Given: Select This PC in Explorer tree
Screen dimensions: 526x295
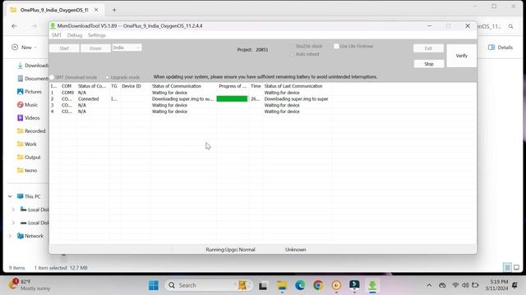Looking at the screenshot, I should [29, 197].
